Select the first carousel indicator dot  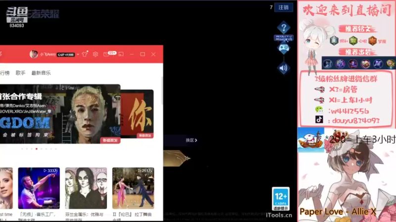[22, 149]
